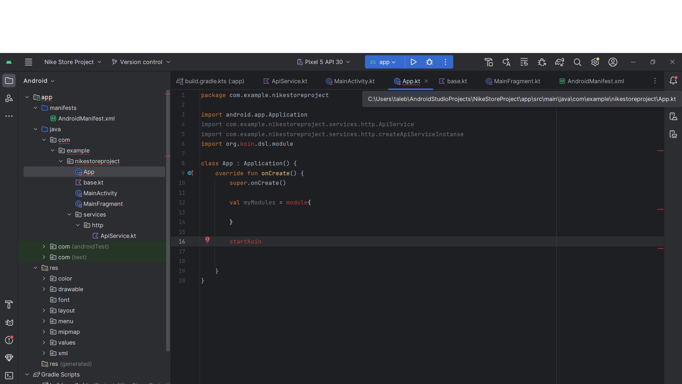Viewport: 682px width, 384px height.
Task: Switch to the AndroidManifest.xml tab
Action: click(596, 81)
